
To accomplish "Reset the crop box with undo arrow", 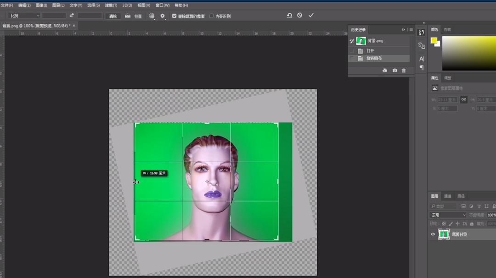I will 289,15.
